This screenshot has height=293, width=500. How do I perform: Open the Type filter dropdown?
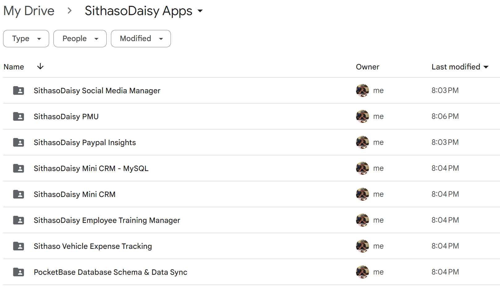click(x=26, y=39)
